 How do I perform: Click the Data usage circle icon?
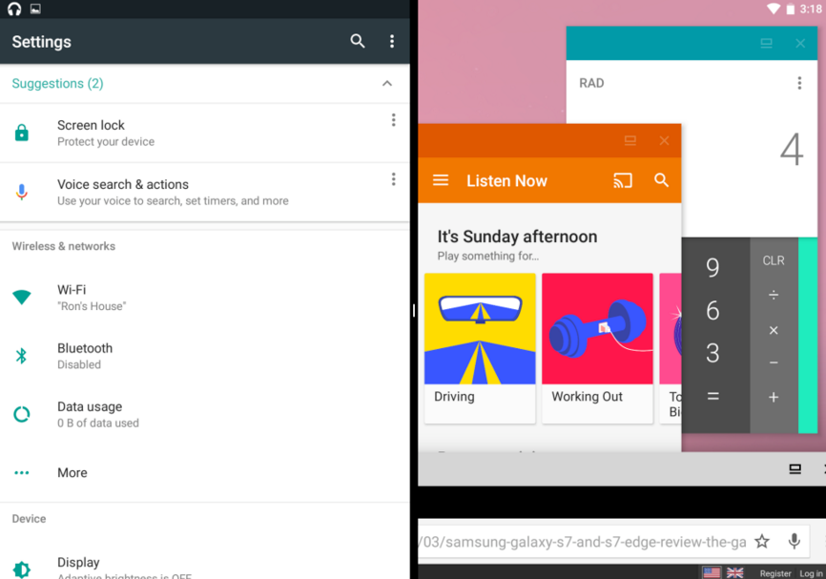(x=22, y=414)
